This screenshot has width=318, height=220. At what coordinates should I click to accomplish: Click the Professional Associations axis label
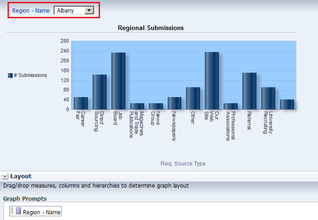pos(231,126)
